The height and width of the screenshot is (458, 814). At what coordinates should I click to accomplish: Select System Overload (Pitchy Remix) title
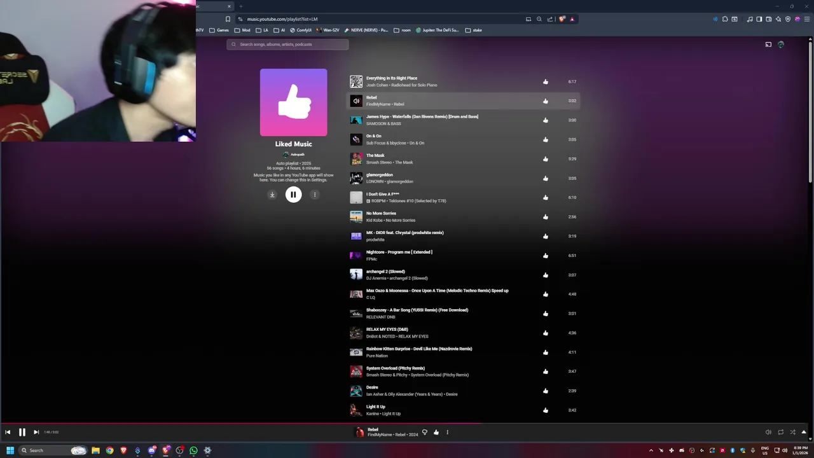click(x=396, y=368)
